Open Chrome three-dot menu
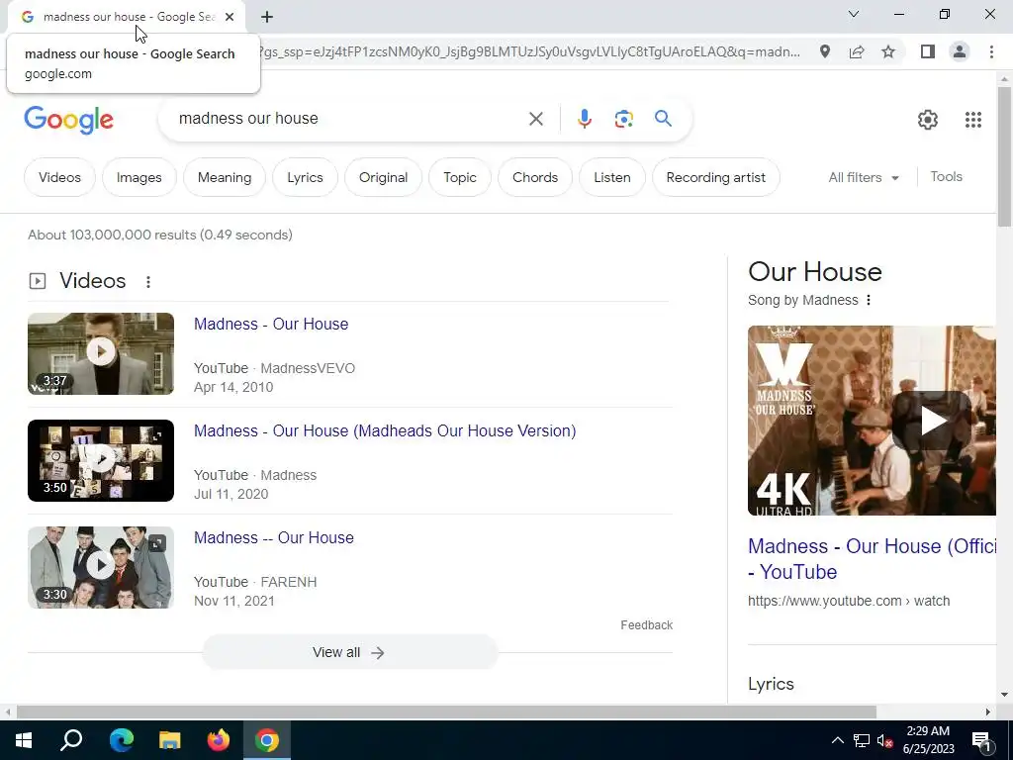This screenshot has width=1013, height=760. 991,51
